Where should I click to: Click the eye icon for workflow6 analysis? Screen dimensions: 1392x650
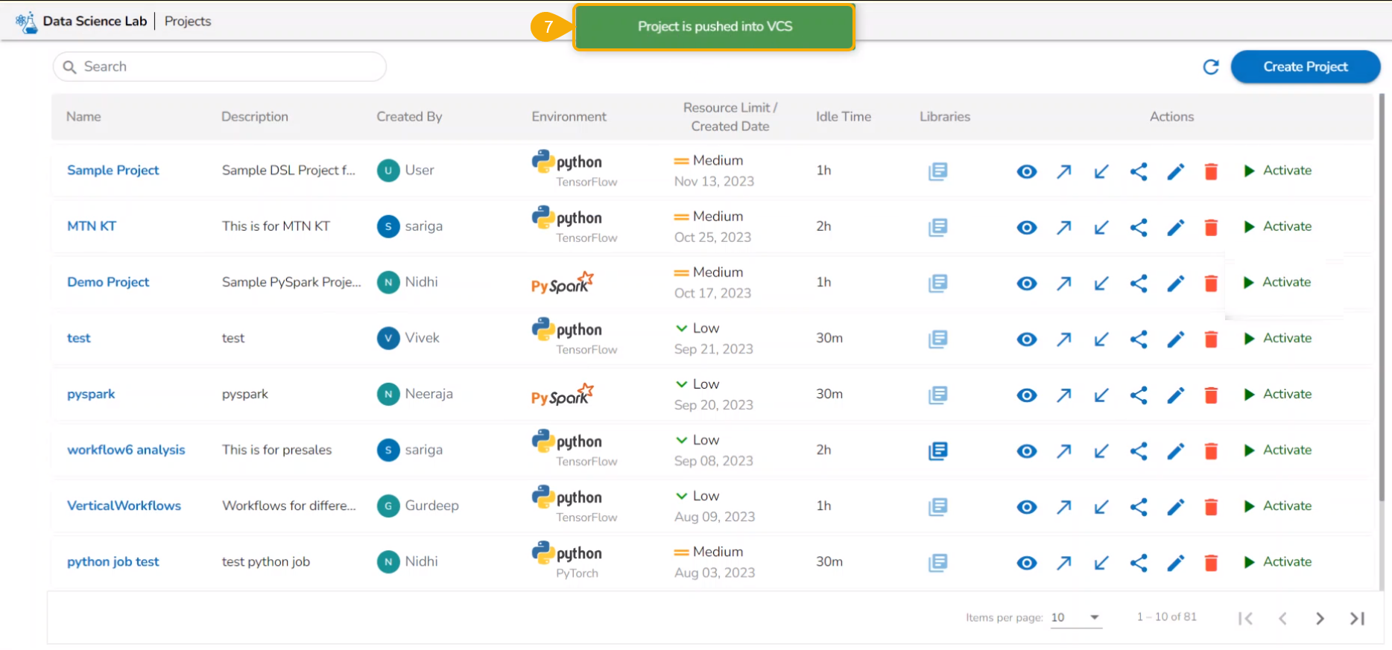(x=1026, y=450)
